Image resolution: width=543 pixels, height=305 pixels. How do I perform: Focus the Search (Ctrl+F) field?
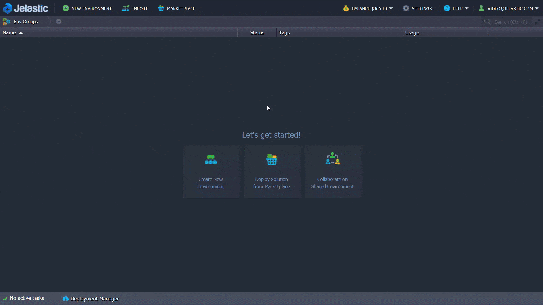pos(510,22)
